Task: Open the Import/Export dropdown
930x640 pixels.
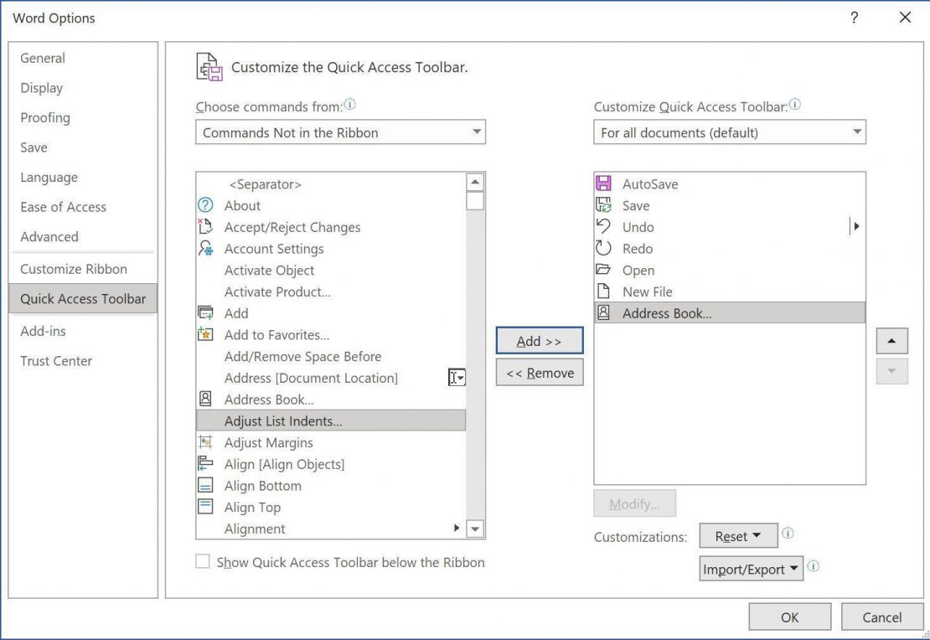Action: click(750, 569)
